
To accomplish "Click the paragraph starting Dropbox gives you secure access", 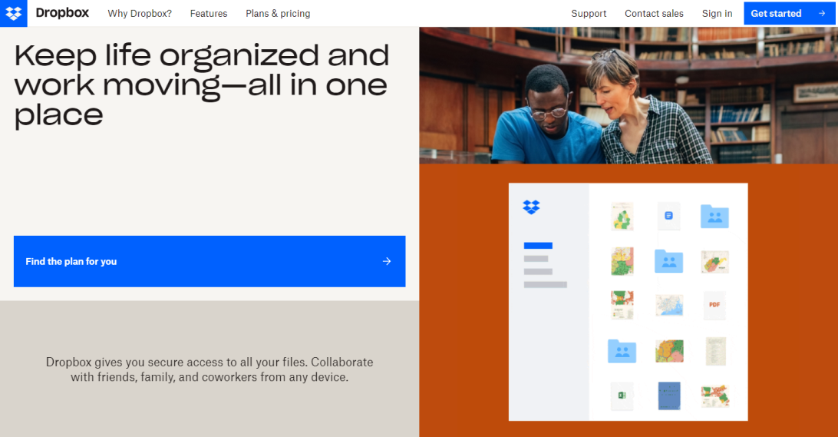I will click(209, 369).
